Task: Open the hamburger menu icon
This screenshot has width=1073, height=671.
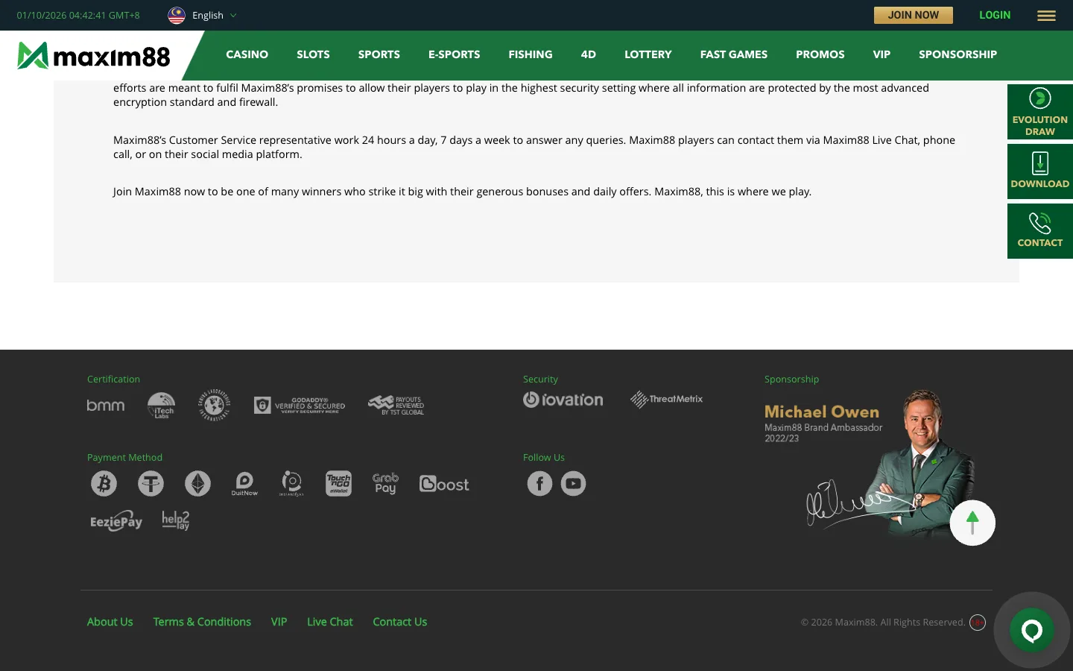Action: click(1046, 16)
